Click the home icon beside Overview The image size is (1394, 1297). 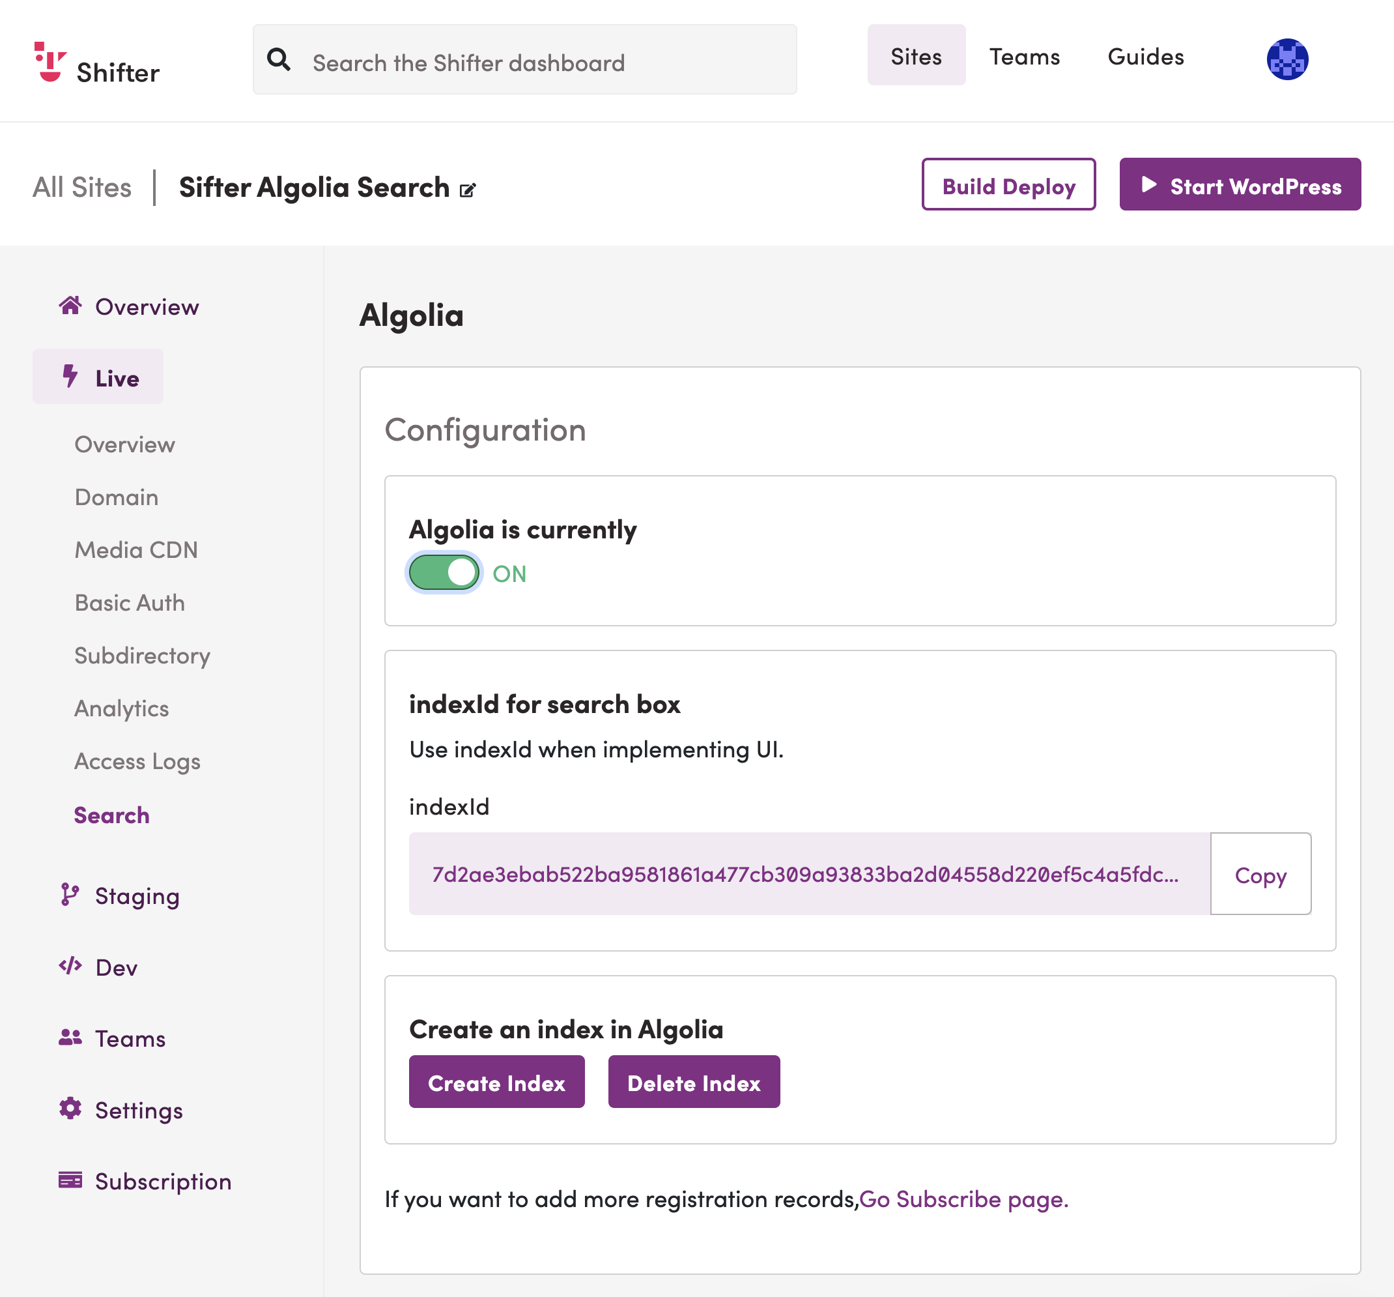tap(70, 306)
